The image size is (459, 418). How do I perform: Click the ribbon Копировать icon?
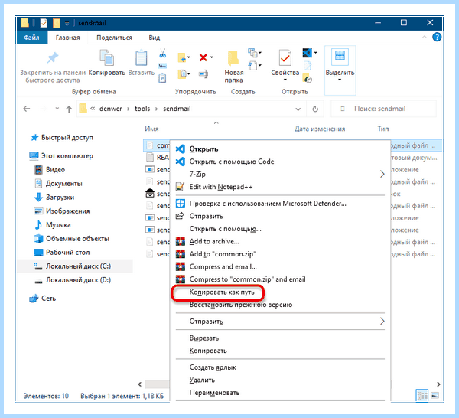(107, 57)
